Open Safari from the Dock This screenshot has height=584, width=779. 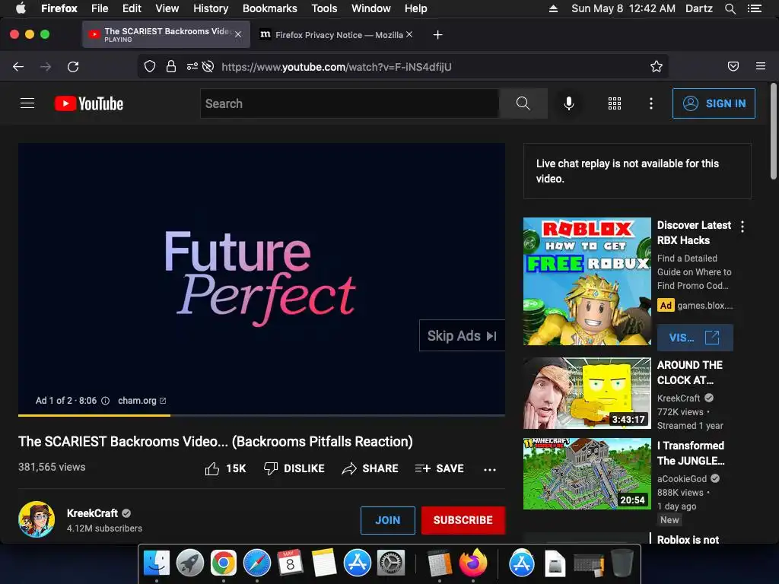pos(257,563)
